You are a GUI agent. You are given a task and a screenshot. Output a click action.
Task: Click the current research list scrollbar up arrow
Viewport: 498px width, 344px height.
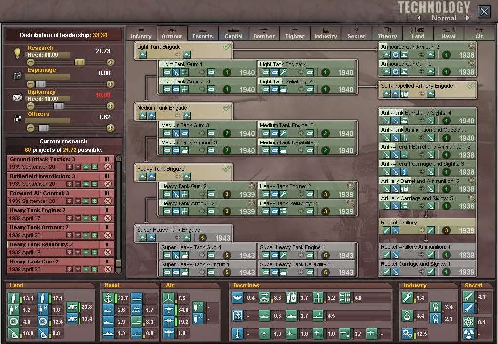tap(119, 158)
